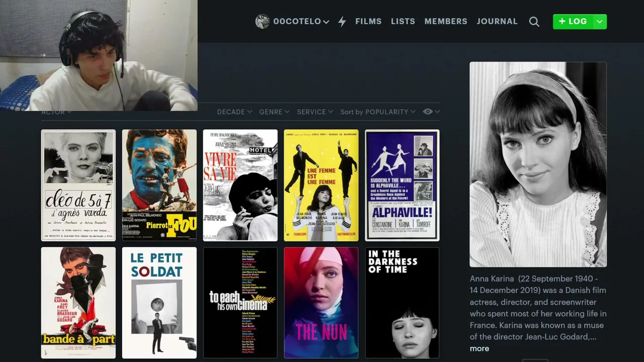Expand the DECADE filter dropdown
644x362 pixels.
234,112
